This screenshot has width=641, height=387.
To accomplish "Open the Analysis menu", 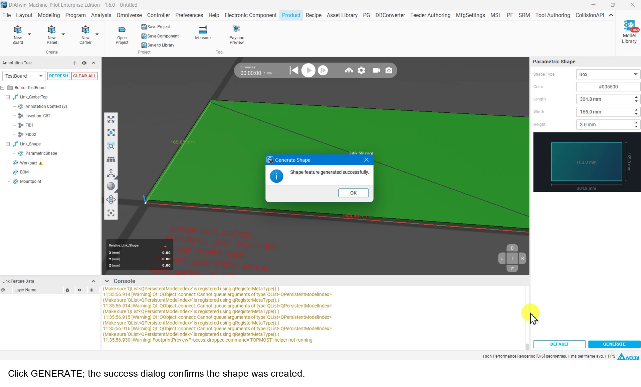I will click(101, 15).
